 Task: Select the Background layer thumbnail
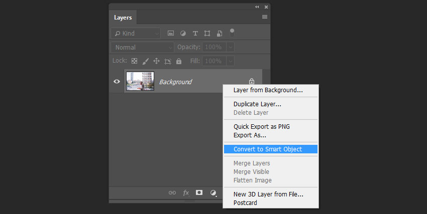pyautogui.click(x=140, y=81)
